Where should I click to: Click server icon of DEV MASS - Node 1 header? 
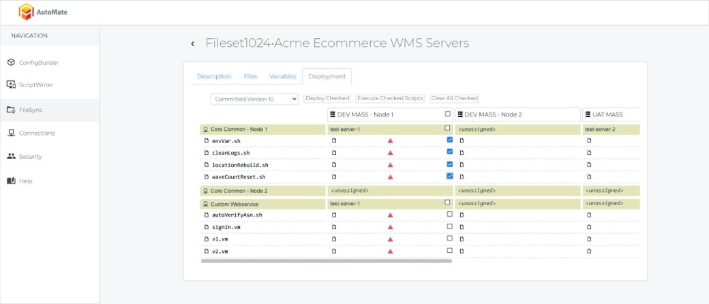333,115
